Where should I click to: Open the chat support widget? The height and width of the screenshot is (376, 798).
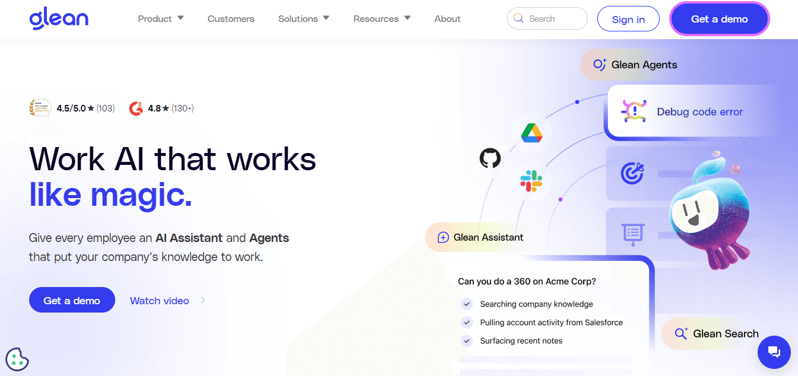(774, 352)
